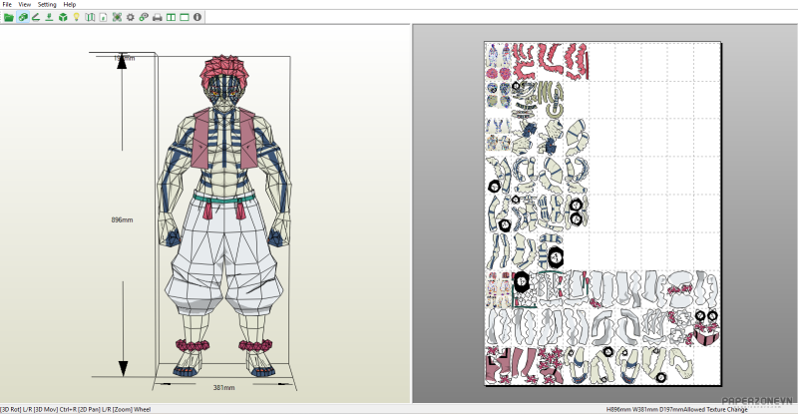Click the green 3D cube icon
The height and width of the screenshot is (414, 798).
(63, 17)
